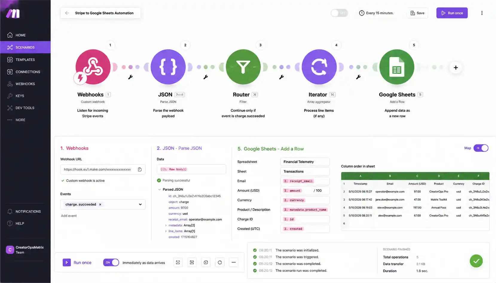Click second bottom toolbar grid icon

pyautogui.click(x=192, y=262)
